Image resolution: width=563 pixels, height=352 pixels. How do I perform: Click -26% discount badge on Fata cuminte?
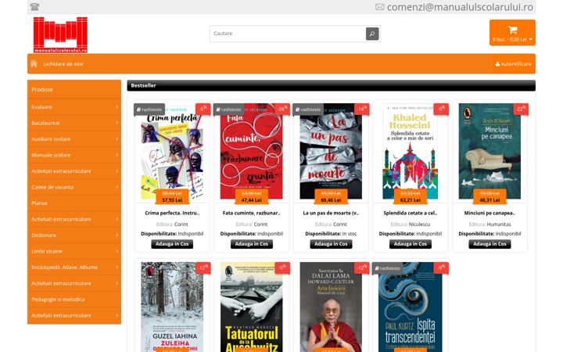pyautogui.click(x=282, y=110)
